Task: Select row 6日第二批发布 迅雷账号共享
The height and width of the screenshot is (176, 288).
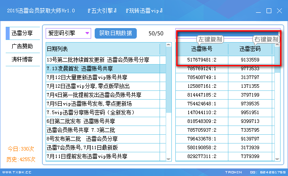Action: click(106, 121)
